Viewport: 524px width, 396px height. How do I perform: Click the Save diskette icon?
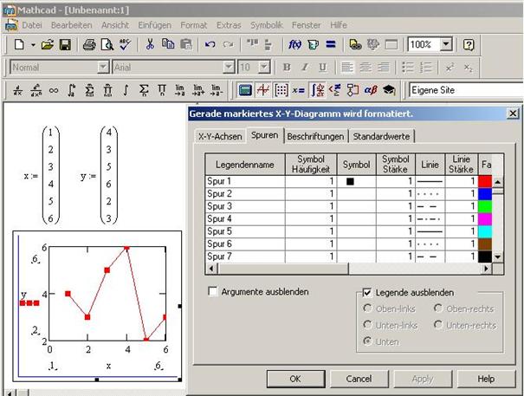65,44
